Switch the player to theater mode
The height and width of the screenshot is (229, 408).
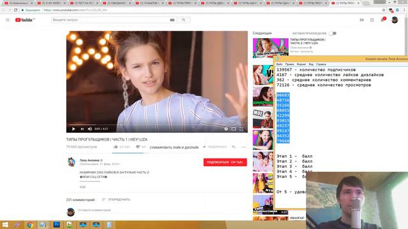(x=234, y=128)
